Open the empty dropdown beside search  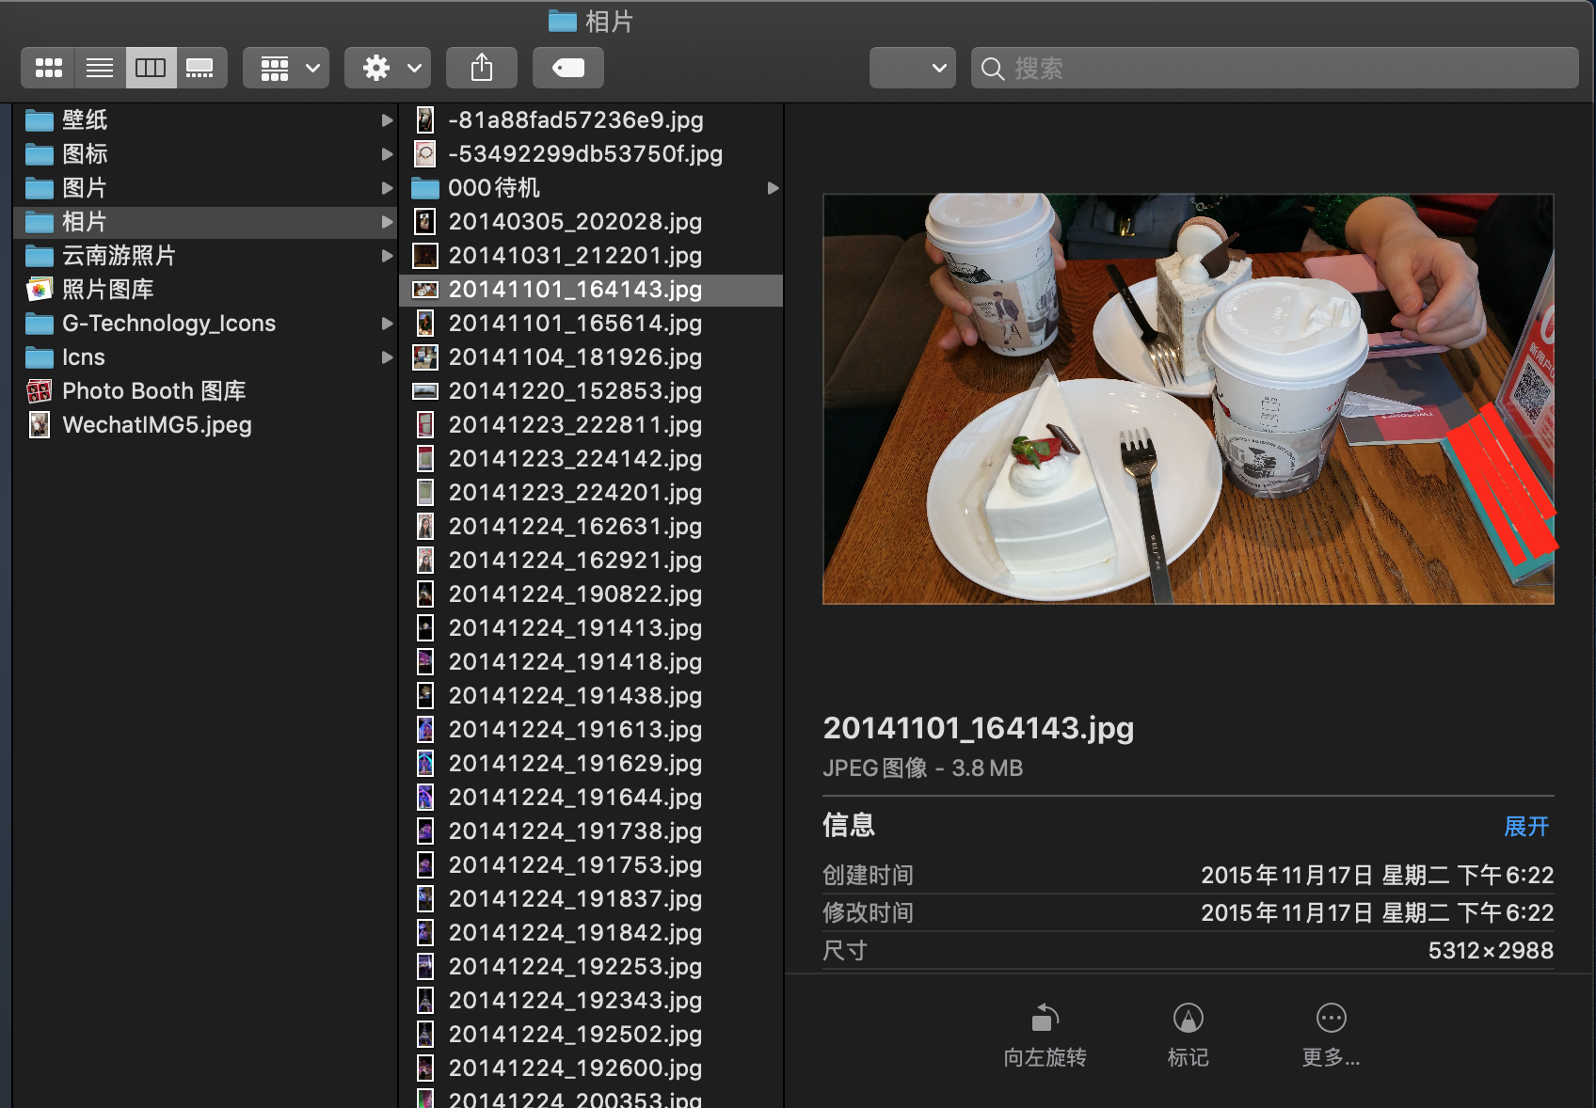click(913, 68)
